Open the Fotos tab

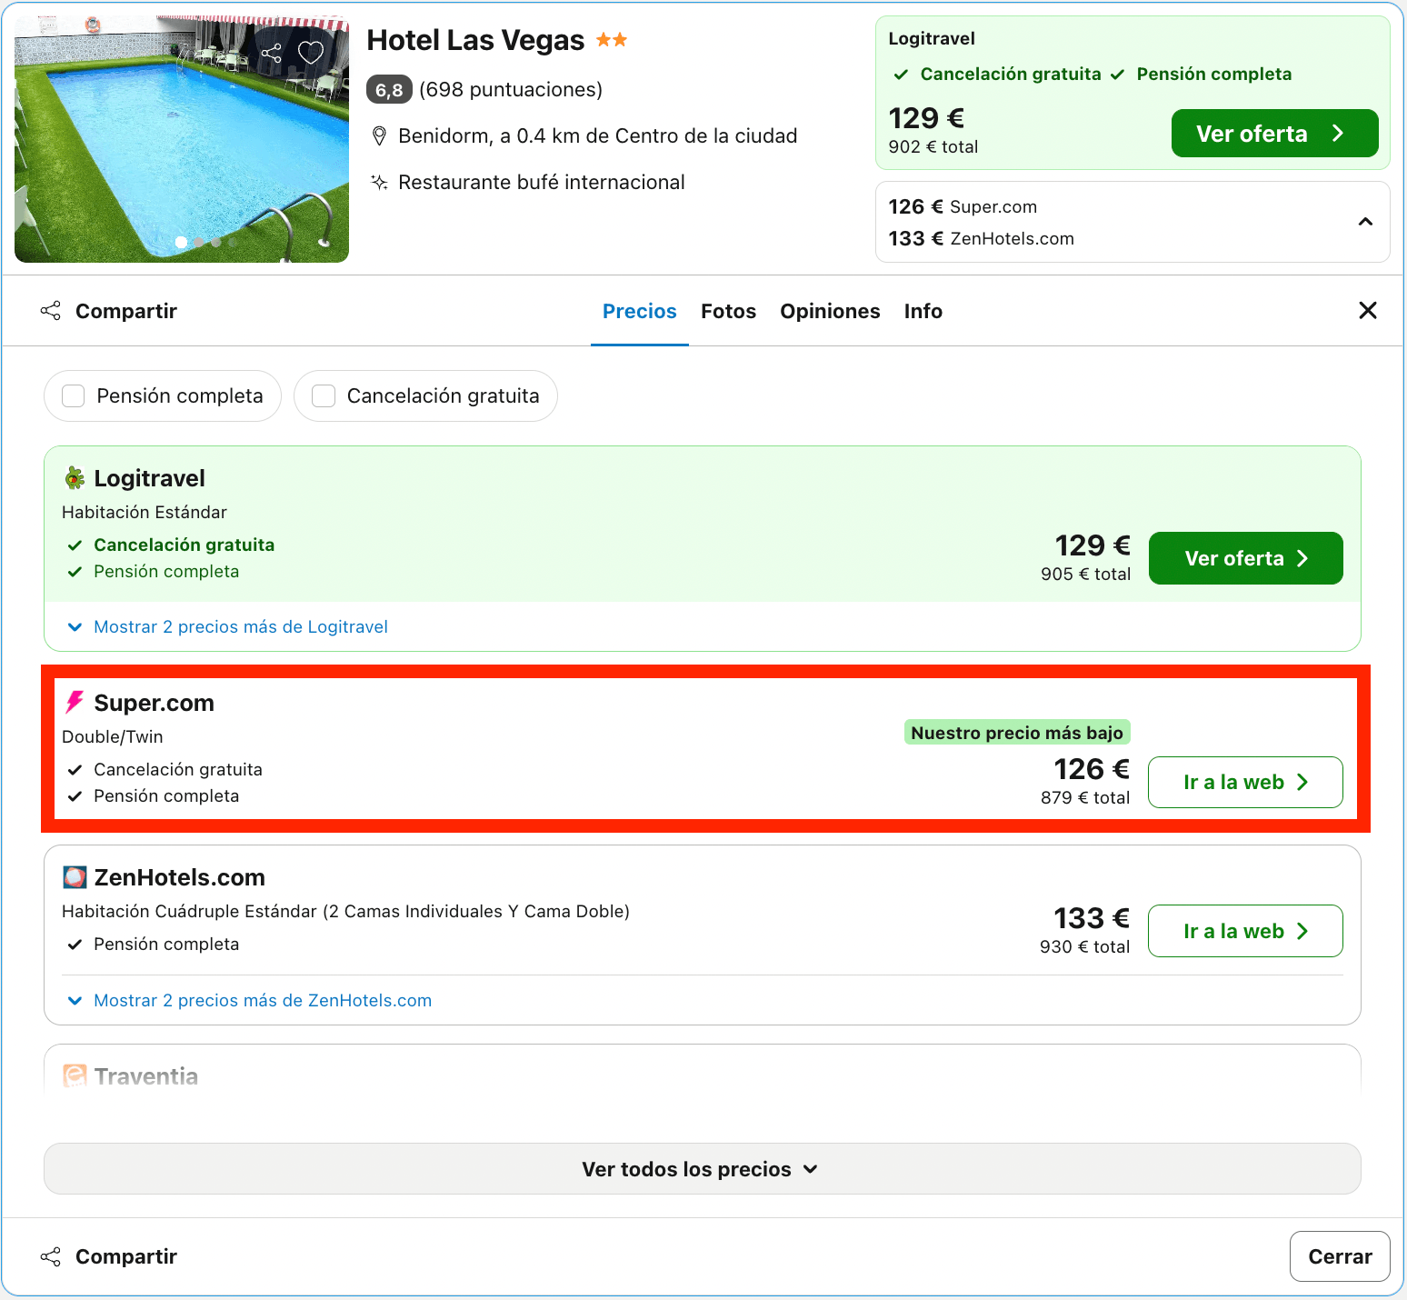pos(728,311)
